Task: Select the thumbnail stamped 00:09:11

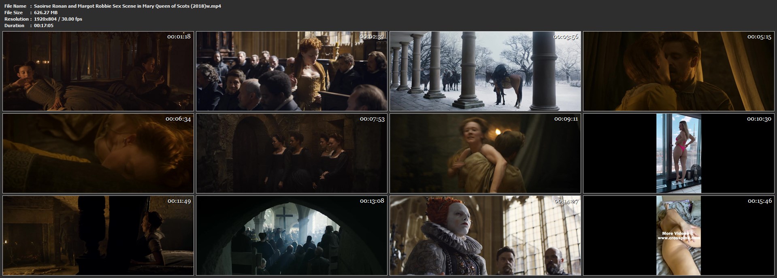Action: point(485,153)
